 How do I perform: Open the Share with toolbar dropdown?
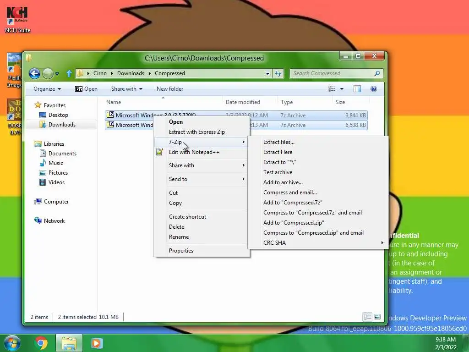click(x=126, y=89)
